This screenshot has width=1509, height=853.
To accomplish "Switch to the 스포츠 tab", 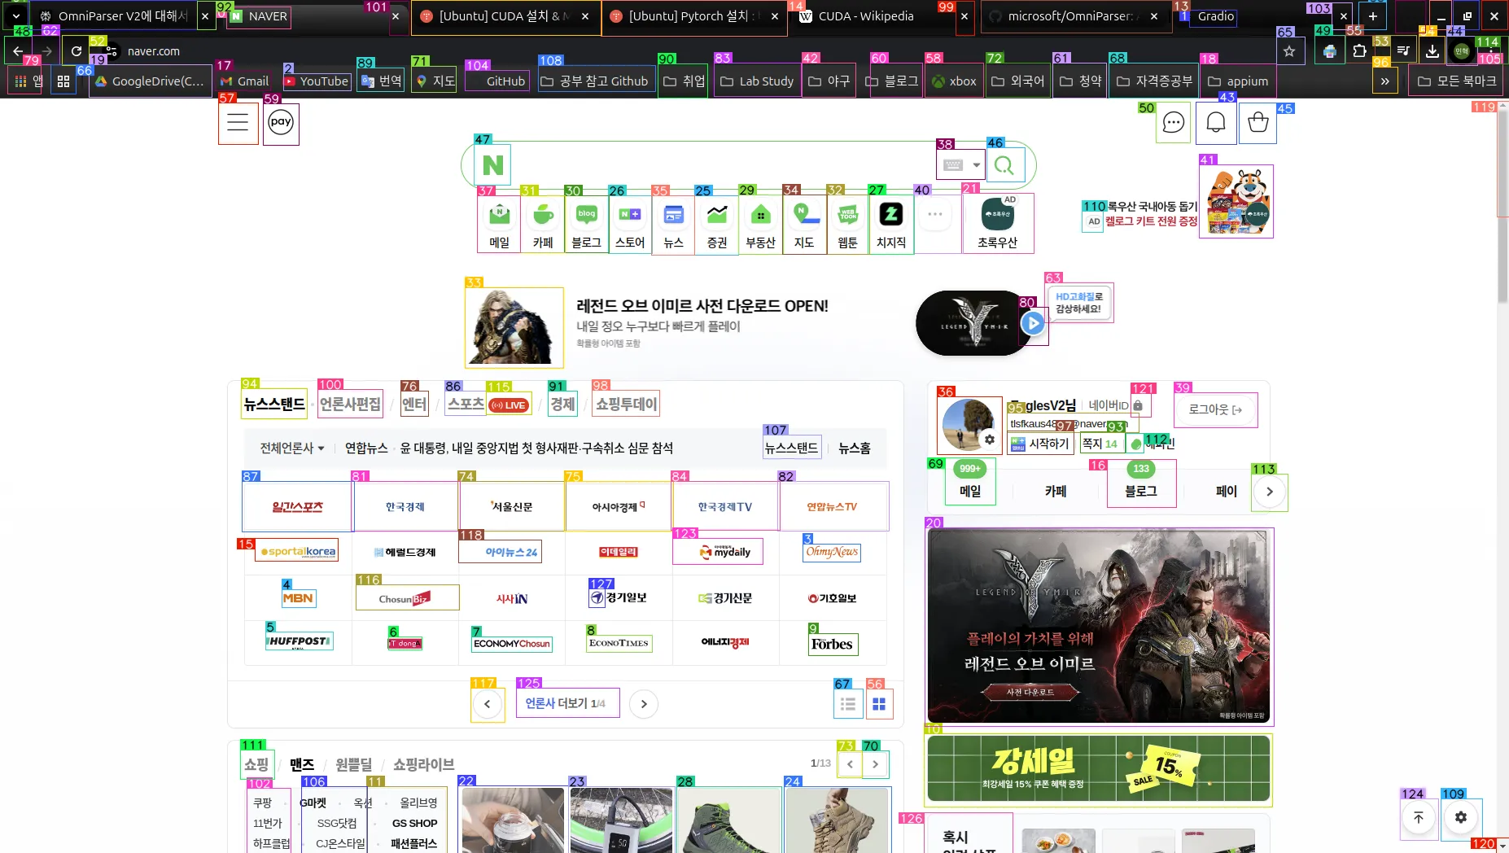I will tap(466, 404).
